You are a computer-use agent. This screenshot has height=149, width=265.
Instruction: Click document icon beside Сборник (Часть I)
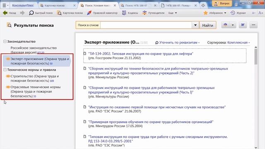click(x=85, y=87)
